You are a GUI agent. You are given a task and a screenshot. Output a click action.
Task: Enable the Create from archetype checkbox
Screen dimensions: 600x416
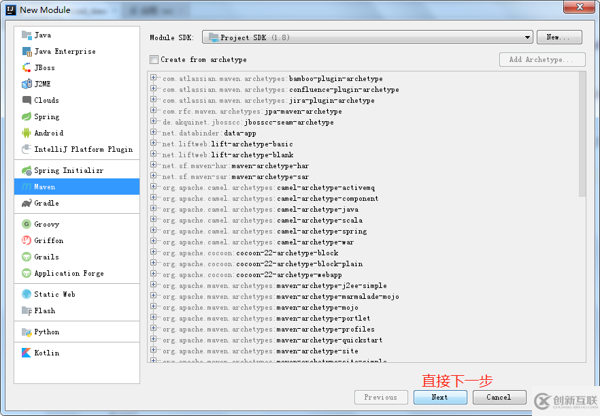(154, 59)
